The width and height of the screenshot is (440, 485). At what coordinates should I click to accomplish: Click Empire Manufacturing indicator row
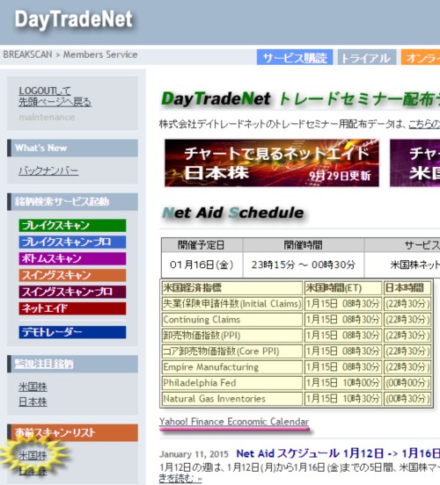tap(232, 367)
